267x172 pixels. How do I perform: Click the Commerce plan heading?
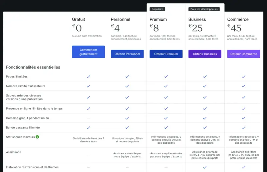(238, 19)
